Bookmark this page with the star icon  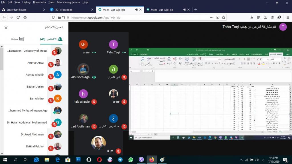tap(223, 17)
